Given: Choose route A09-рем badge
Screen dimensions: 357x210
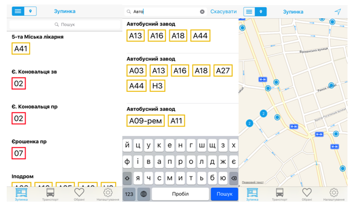Looking at the screenshot, I should 145,121.
